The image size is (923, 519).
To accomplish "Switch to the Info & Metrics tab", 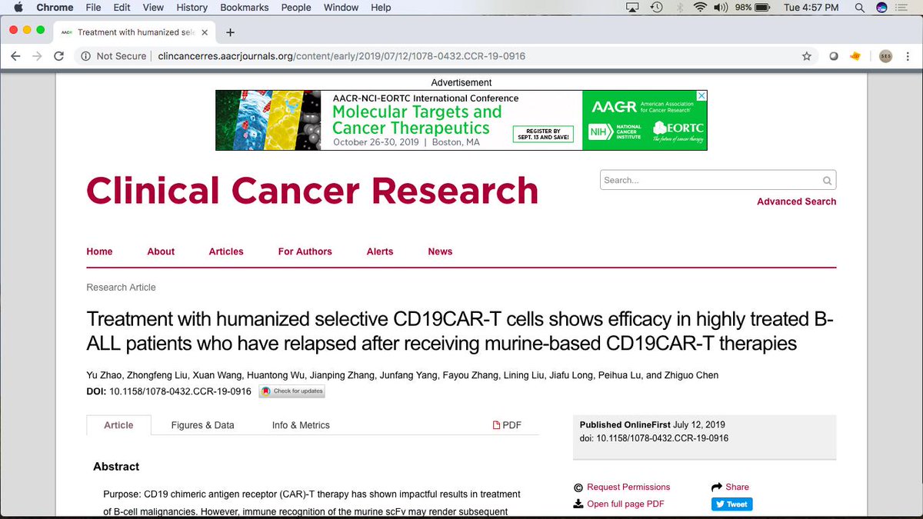I will click(x=301, y=425).
